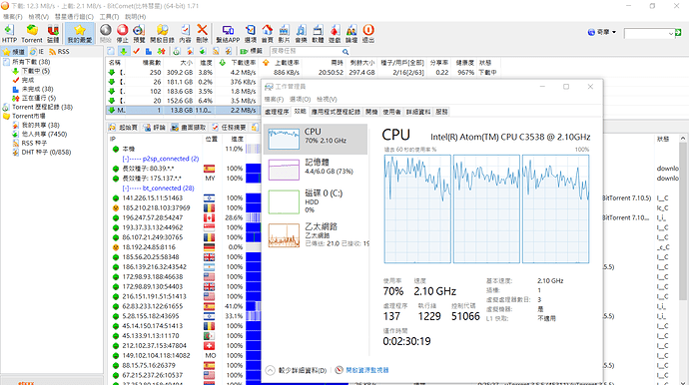Sort tasks by download speed column header
Image resolution: width=689 pixels, height=385 pixels.
point(244,62)
